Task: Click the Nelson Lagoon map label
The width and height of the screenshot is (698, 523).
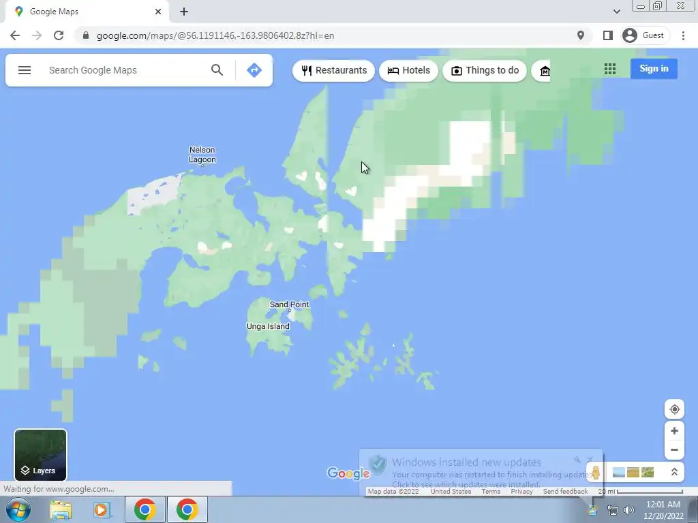Action: pos(202,155)
